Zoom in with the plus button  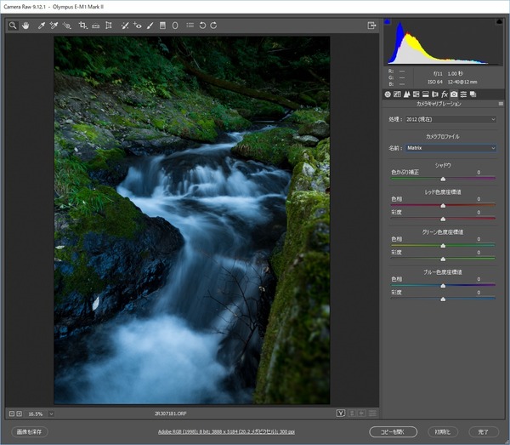coord(20,414)
